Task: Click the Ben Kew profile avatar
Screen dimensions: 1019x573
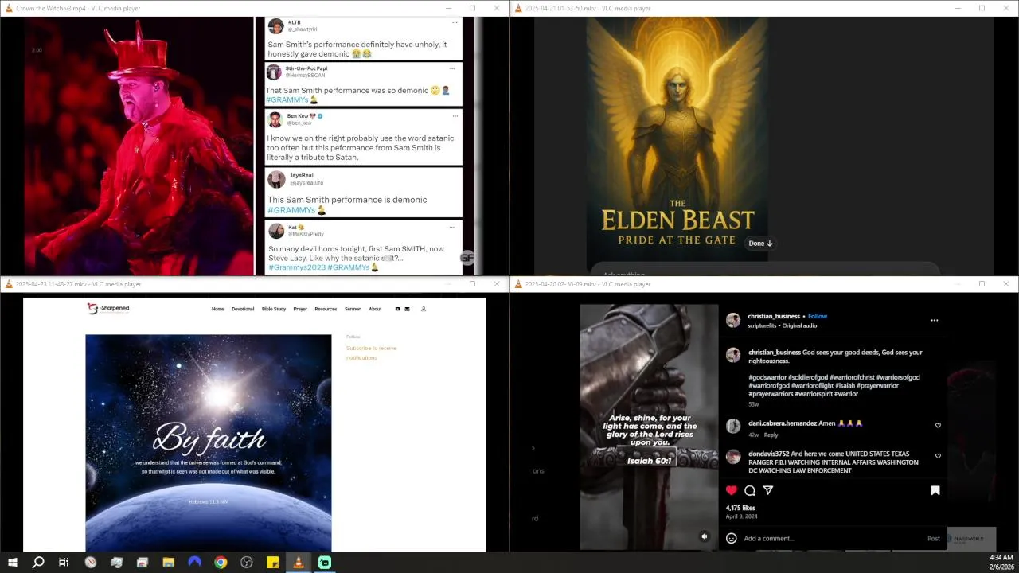Action: 275,119
